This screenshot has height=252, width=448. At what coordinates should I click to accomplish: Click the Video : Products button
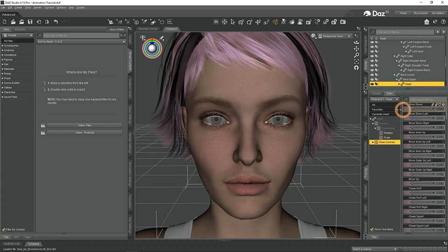(x=84, y=133)
